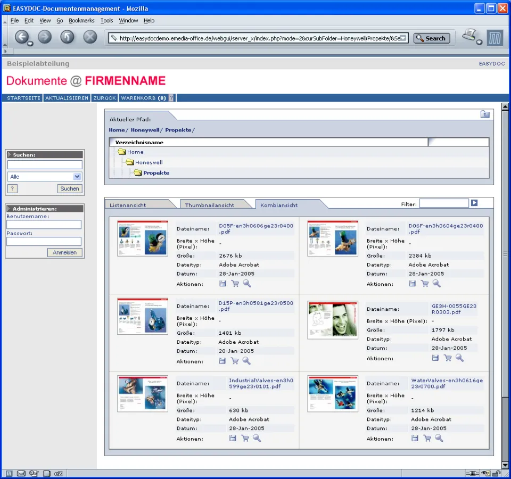Click inside the Benutzername input field
The image size is (511, 479).
tap(44, 224)
